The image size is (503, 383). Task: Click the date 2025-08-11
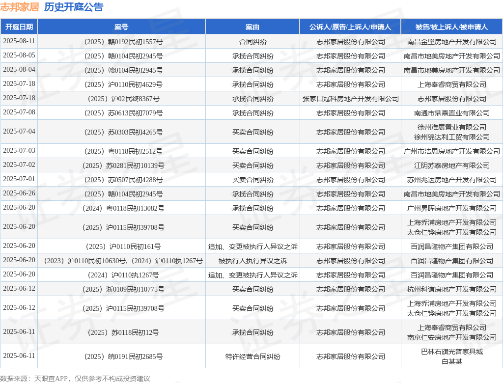pos(19,41)
